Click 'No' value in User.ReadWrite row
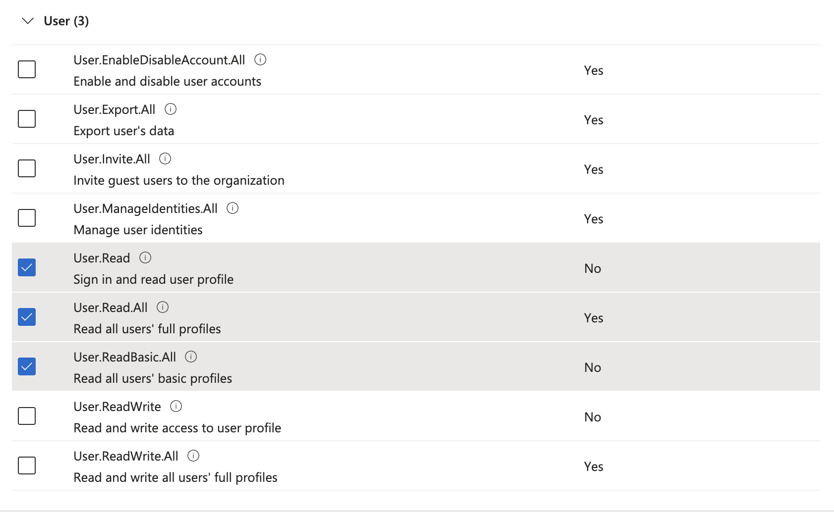This screenshot has width=834, height=516. pyautogui.click(x=593, y=417)
